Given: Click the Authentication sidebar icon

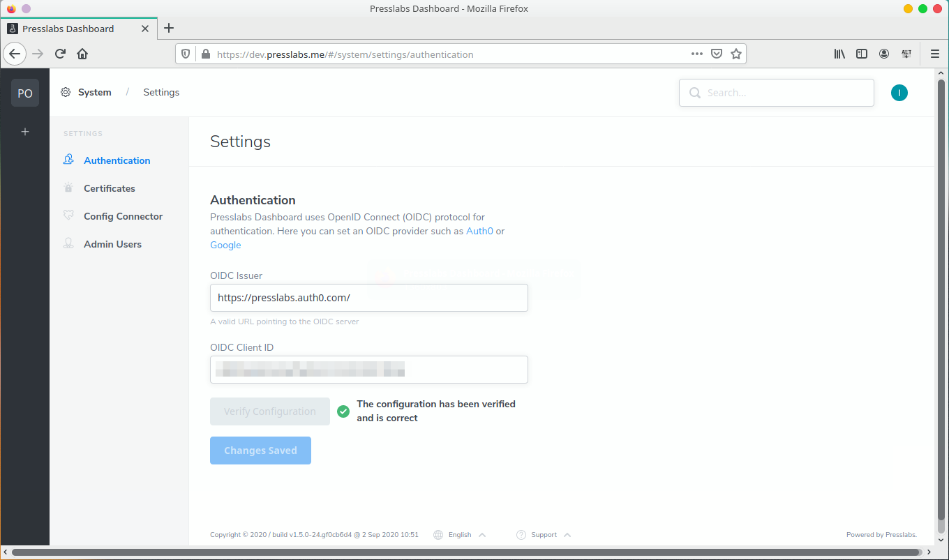Looking at the screenshot, I should coord(68,160).
